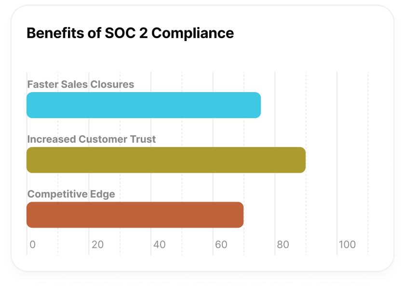Screen dimensions: 404x287
Task: Click the 60 axis tick label
Action: pyautogui.click(x=221, y=245)
